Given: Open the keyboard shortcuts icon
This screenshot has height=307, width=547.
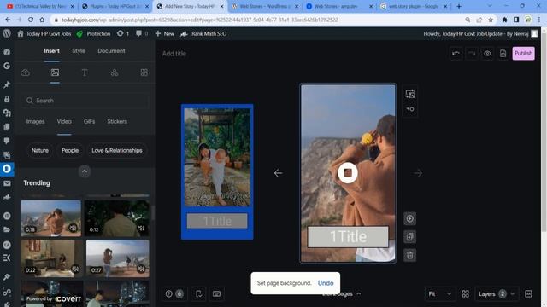Looking at the screenshot, I should pyautogui.click(x=216, y=293).
